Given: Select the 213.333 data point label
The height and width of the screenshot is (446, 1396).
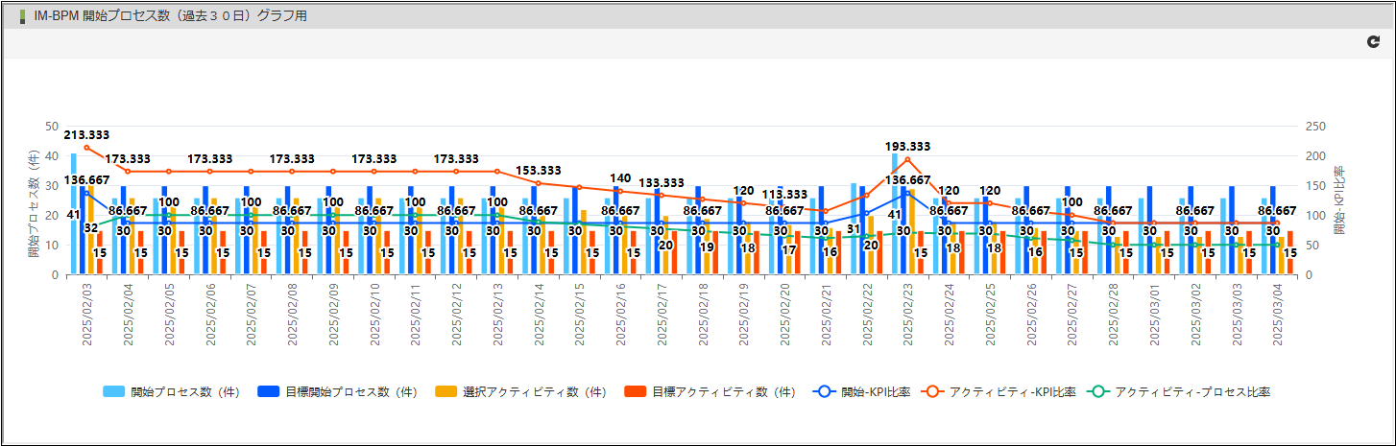Looking at the screenshot, I should (x=86, y=135).
